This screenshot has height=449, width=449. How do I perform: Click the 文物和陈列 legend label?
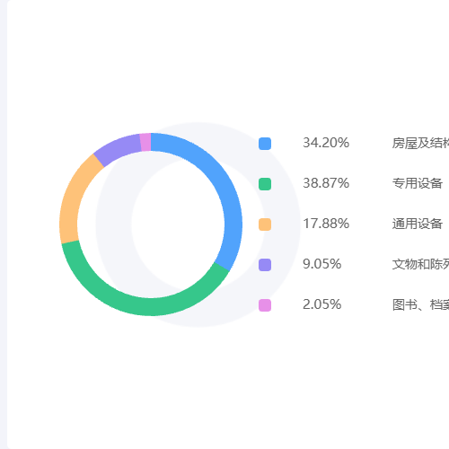point(420,264)
